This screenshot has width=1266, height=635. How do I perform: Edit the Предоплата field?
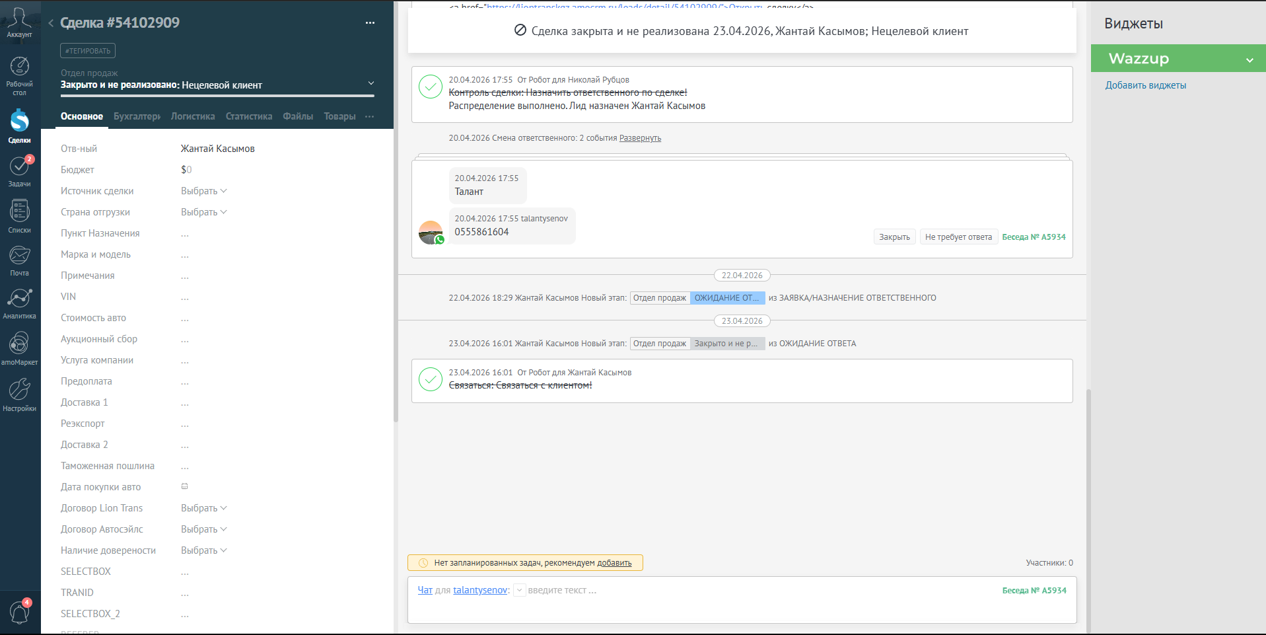coord(185,381)
